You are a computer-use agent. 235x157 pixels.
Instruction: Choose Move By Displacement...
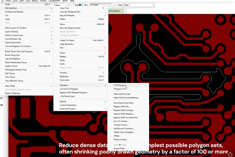point(81,28)
